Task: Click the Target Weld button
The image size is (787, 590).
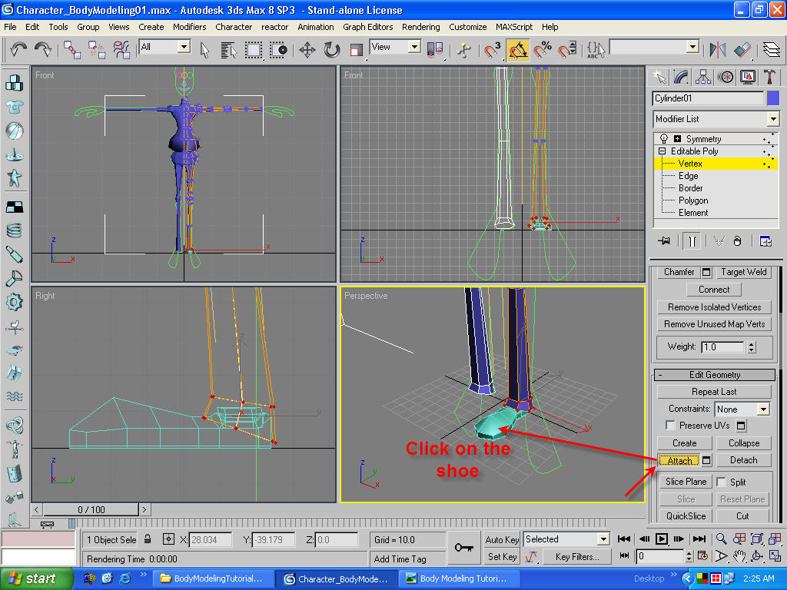Action: [x=743, y=272]
